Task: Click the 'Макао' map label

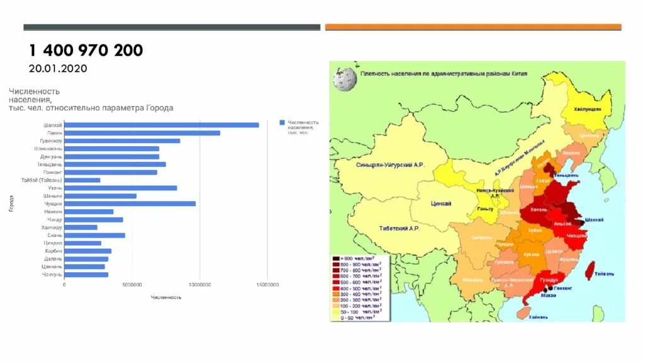Action: pyautogui.click(x=549, y=296)
